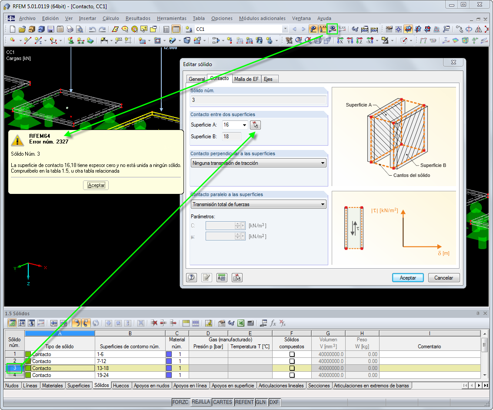
Task: Toggle compound solids checkbox for solid 3
Action: 292,368
